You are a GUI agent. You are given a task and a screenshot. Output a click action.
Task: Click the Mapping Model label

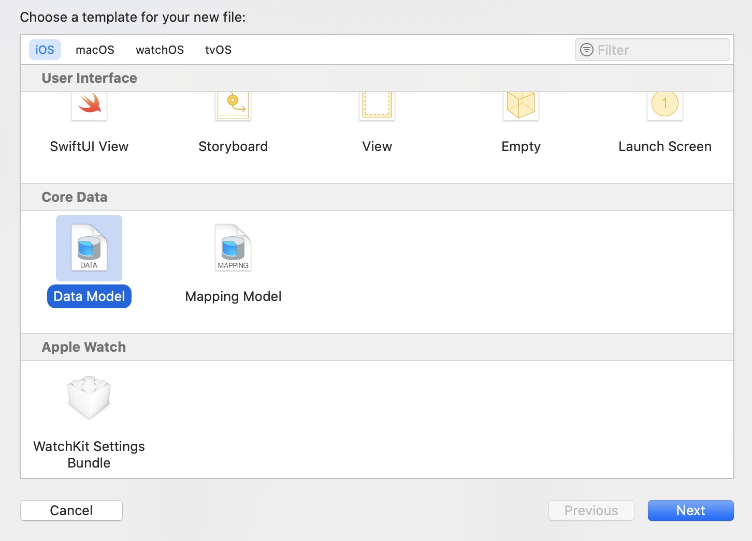pyautogui.click(x=233, y=296)
